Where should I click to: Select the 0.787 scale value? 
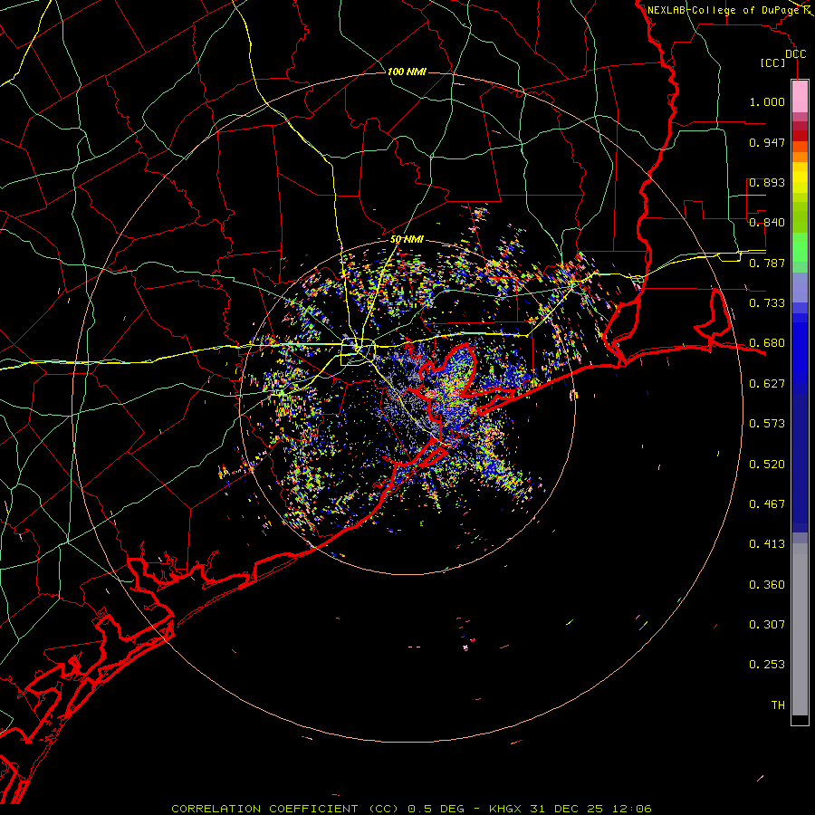tap(767, 263)
